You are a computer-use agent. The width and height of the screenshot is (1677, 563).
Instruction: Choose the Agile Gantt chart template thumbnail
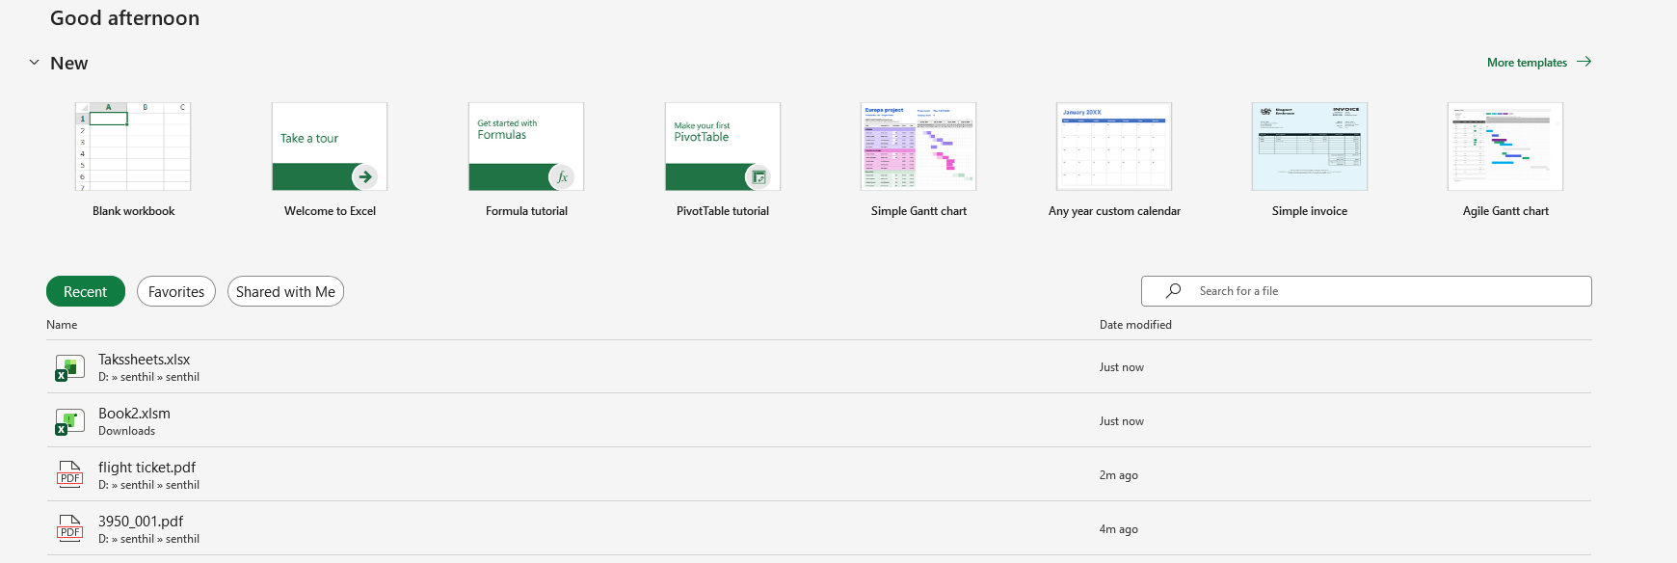click(x=1505, y=147)
